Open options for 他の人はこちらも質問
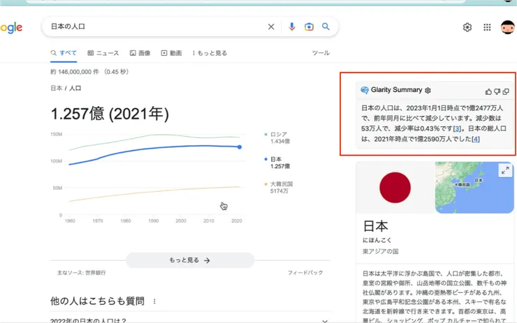517x323 pixels. point(154,301)
